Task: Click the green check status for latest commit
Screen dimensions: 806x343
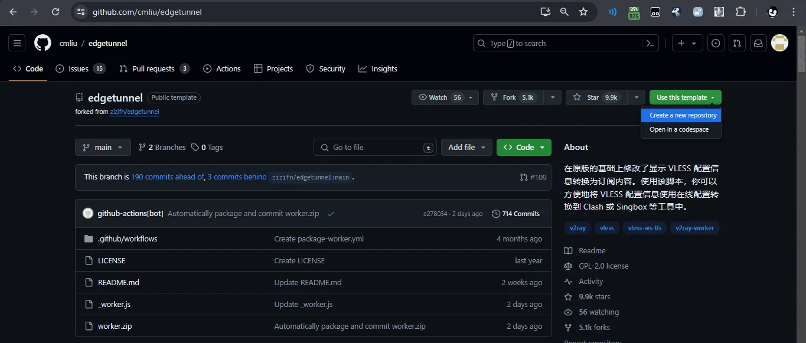Action: pos(331,214)
